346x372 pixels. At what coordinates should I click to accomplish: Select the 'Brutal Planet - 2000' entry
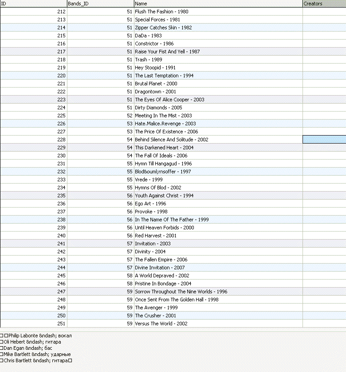point(156,84)
